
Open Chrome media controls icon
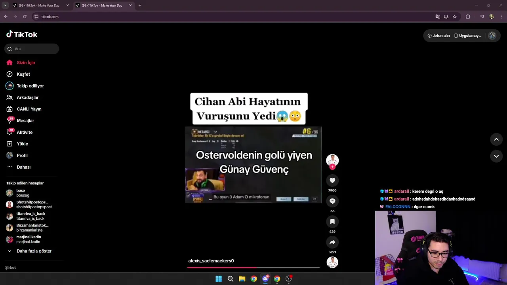click(482, 17)
